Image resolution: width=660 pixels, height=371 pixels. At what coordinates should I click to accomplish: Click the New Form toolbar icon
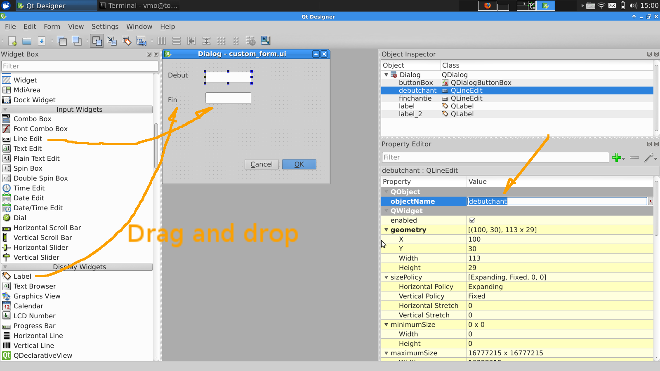[x=12, y=41]
